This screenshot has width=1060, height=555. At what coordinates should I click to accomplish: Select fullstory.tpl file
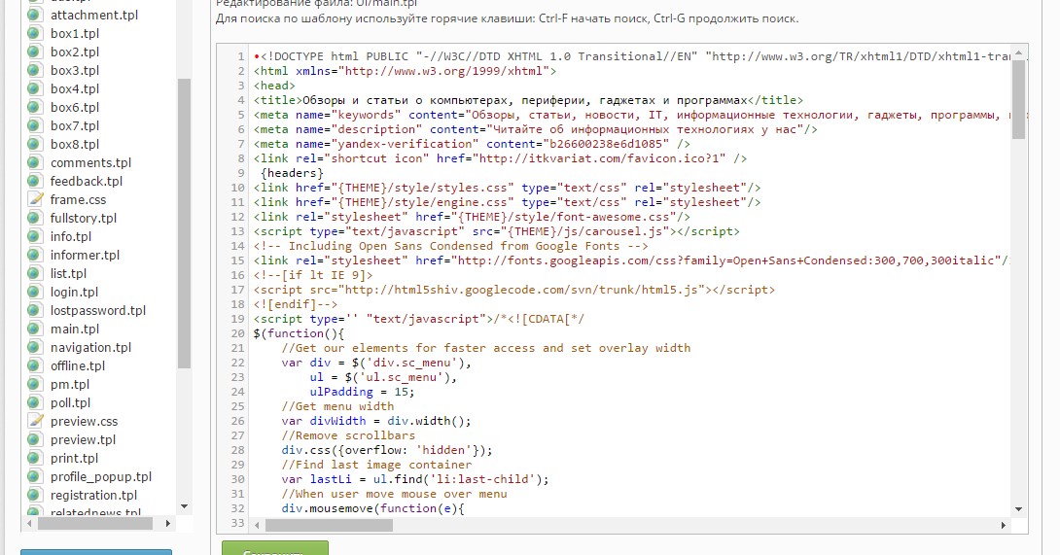84,218
